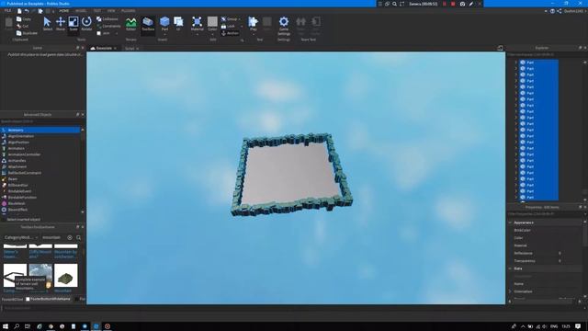The height and width of the screenshot is (331, 588).
Task: Select the Baseplate document tab
Action: (104, 48)
